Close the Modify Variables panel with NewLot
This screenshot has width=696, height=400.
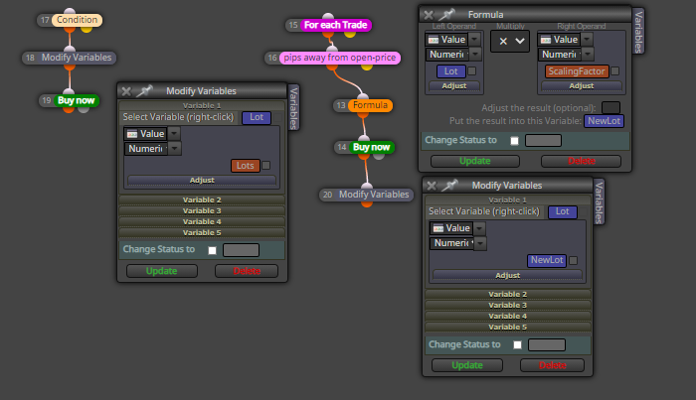tap(432, 186)
